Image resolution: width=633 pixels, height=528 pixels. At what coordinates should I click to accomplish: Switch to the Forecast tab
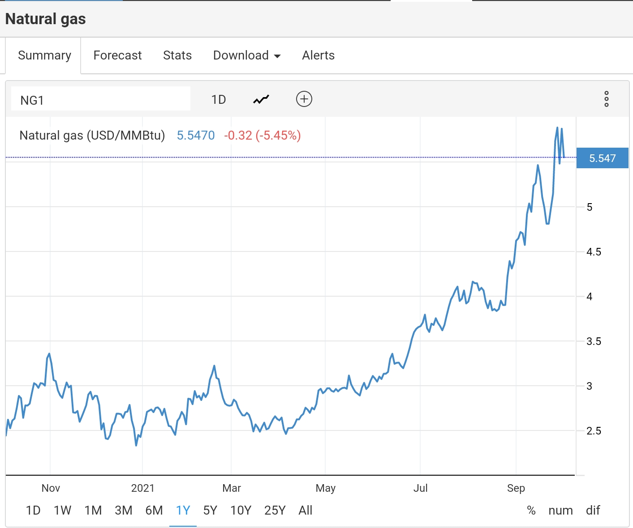point(117,55)
